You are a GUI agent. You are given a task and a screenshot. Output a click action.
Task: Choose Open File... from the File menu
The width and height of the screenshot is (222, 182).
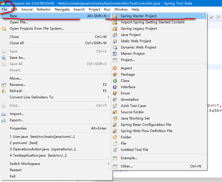click(x=56, y=22)
